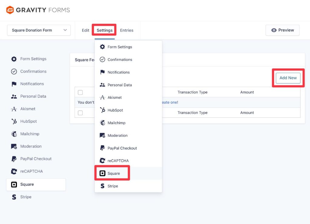Click chevron arrow of form selector

tap(65, 30)
